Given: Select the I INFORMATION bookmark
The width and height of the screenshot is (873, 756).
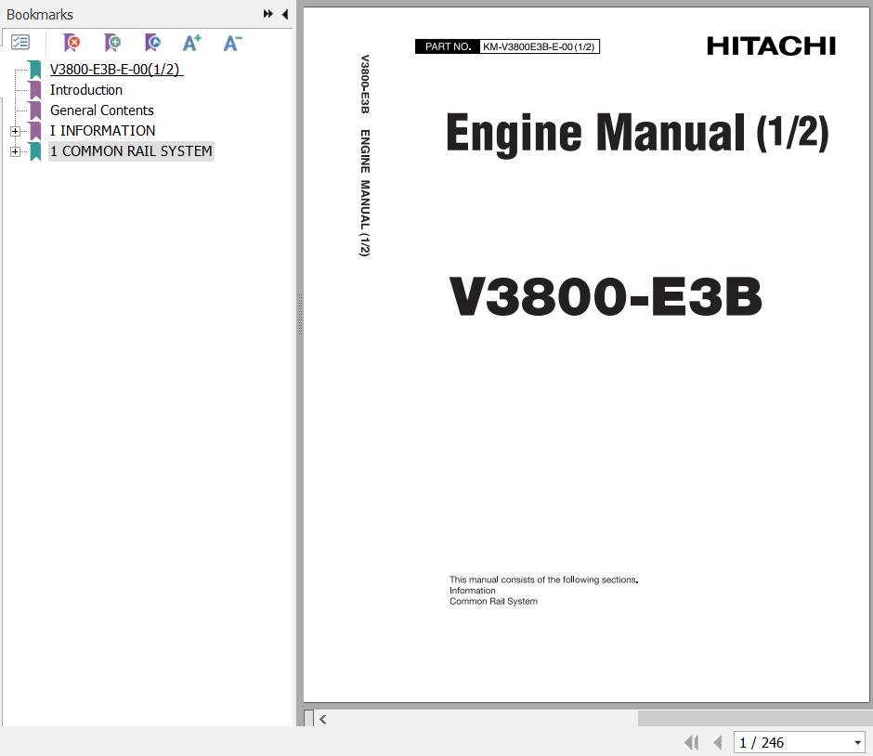Looking at the screenshot, I should 102,131.
